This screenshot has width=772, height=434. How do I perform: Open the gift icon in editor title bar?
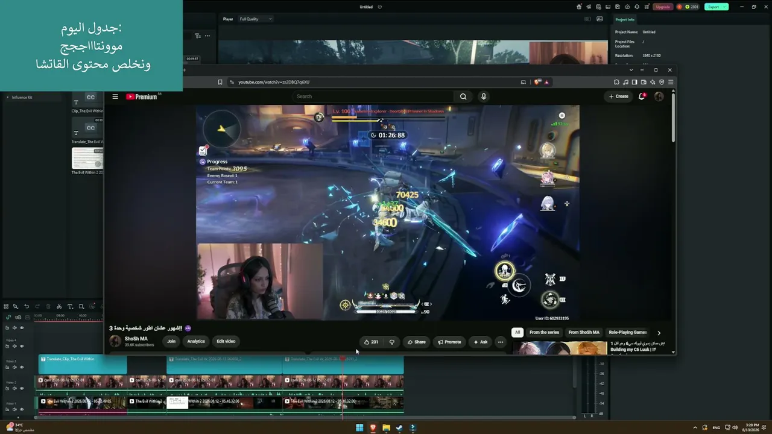pyautogui.click(x=580, y=7)
